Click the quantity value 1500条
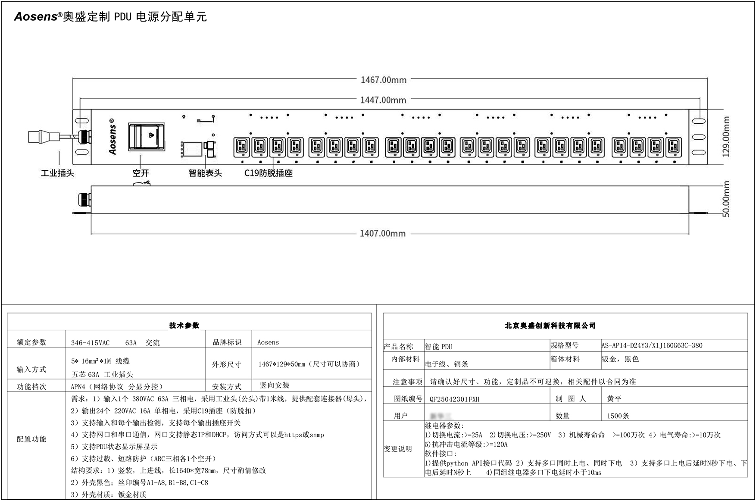The height and width of the screenshot is (501, 756). 618,416
